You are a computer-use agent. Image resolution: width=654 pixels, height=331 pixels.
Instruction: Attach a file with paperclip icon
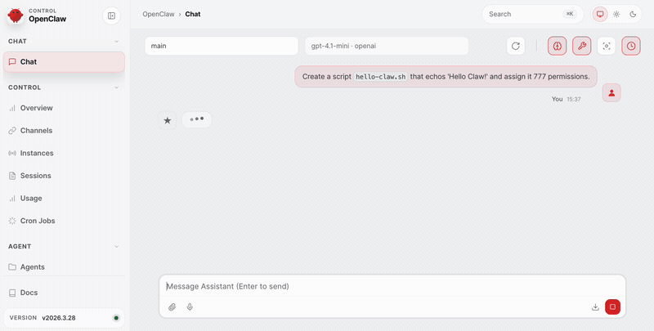click(172, 307)
